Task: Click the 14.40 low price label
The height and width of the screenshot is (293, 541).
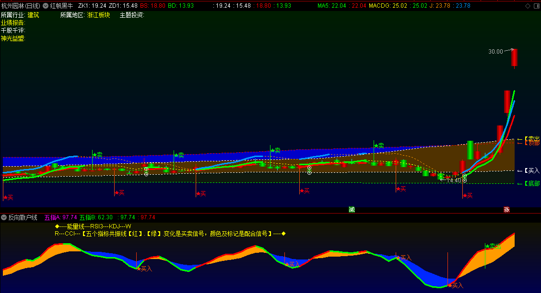Action: (454, 180)
